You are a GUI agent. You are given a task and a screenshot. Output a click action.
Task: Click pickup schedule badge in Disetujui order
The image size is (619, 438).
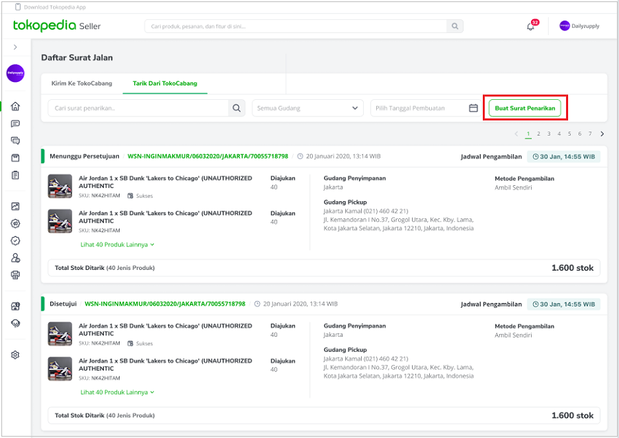tap(564, 304)
